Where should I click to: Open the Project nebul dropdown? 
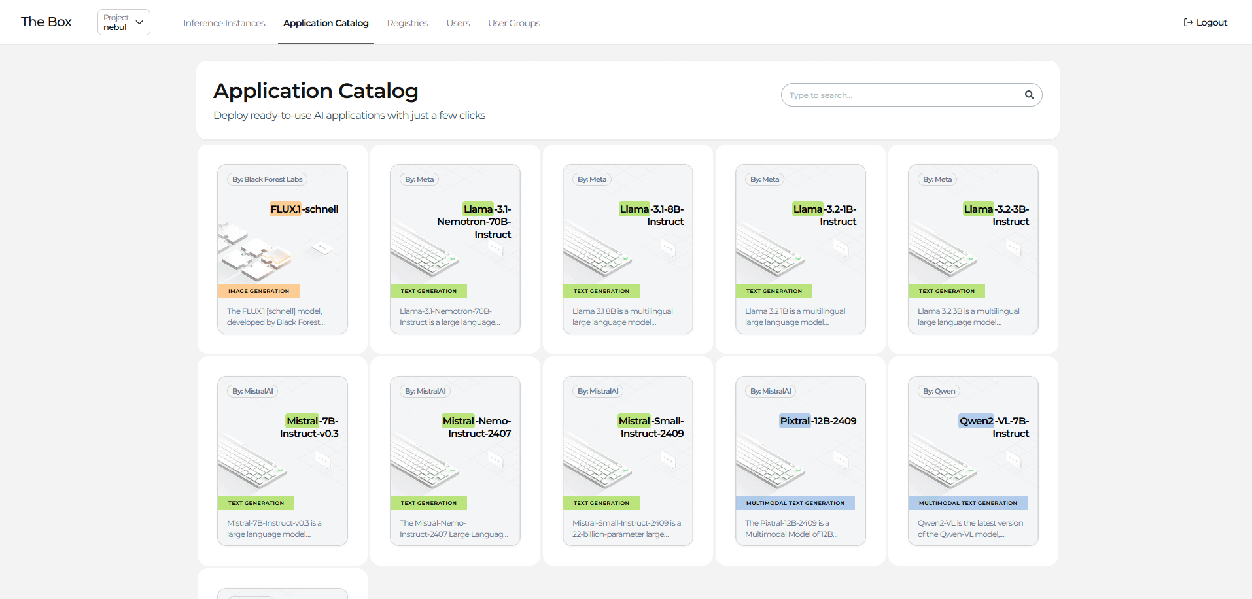pyautogui.click(x=123, y=22)
